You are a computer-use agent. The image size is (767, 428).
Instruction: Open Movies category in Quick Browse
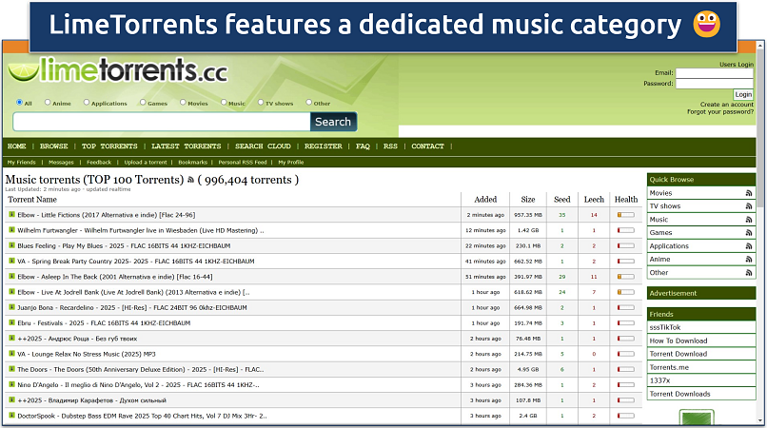(x=660, y=193)
